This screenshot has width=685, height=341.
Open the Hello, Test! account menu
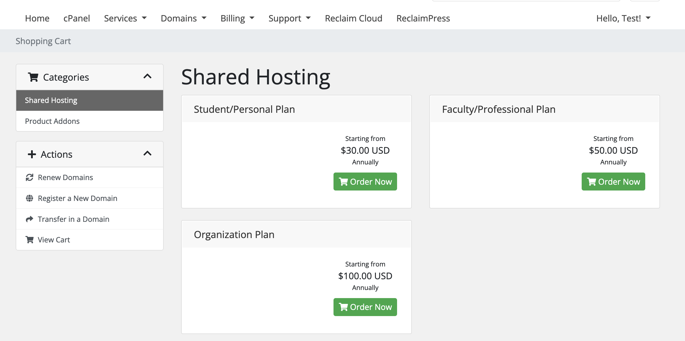(623, 18)
